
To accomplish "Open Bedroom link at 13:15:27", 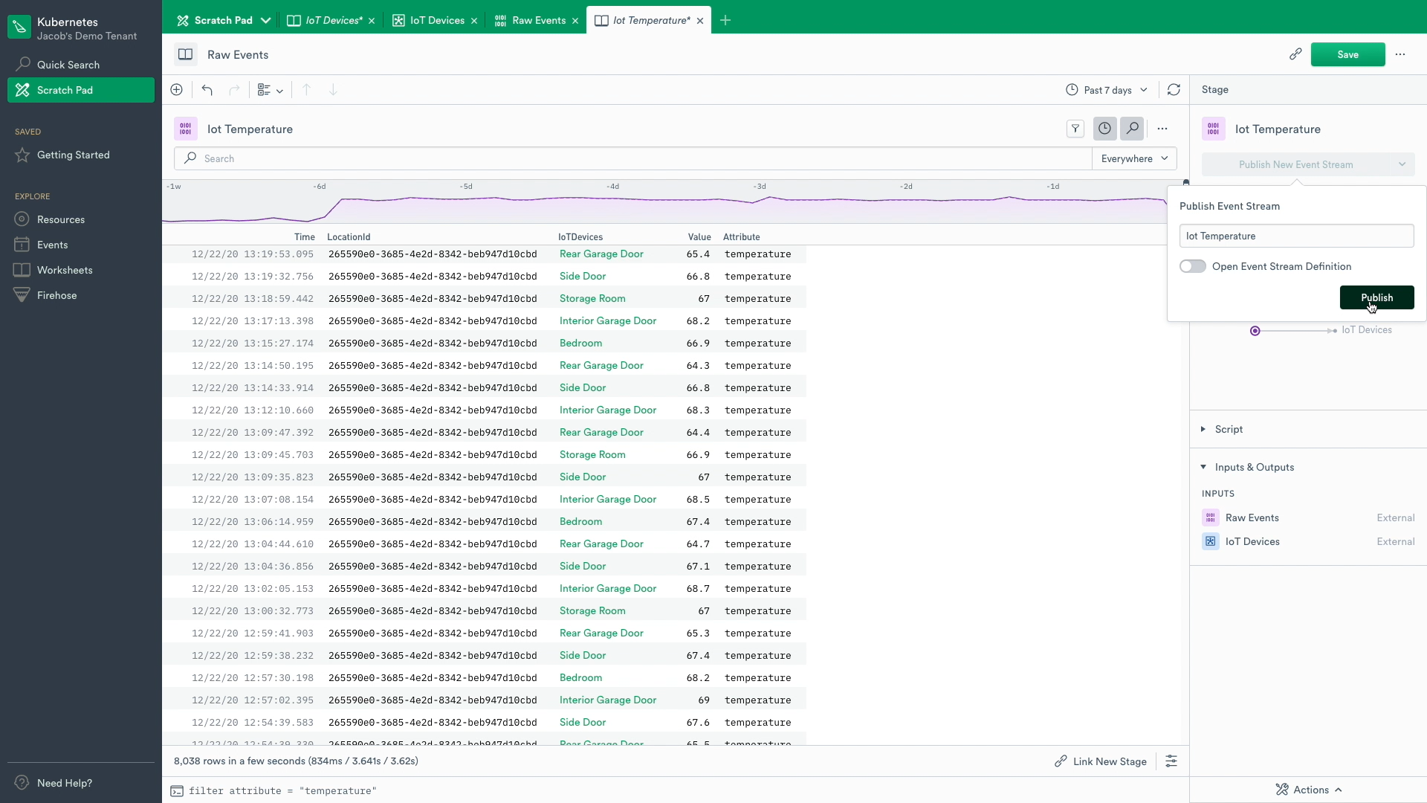I will click(x=580, y=343).
